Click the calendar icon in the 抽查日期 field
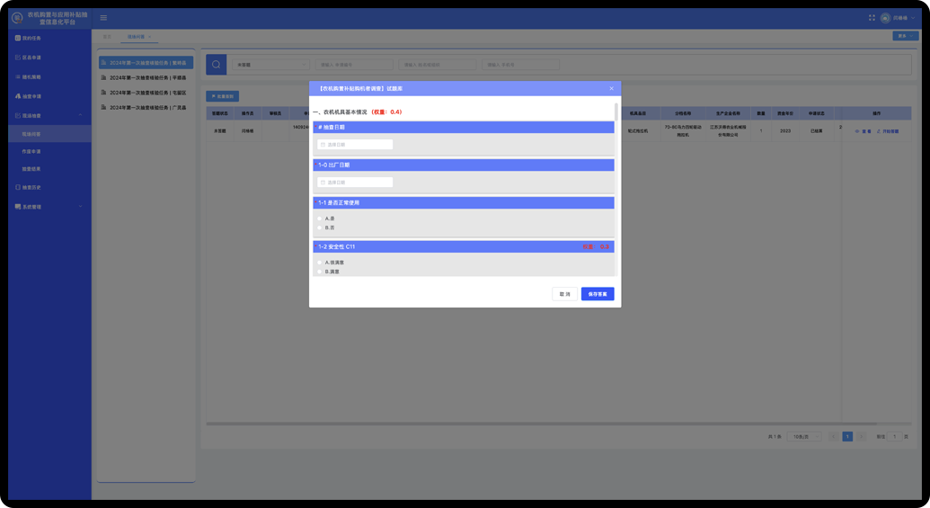Image resolution: width=930 pixels, height=508 pixels. click(323, 145)
